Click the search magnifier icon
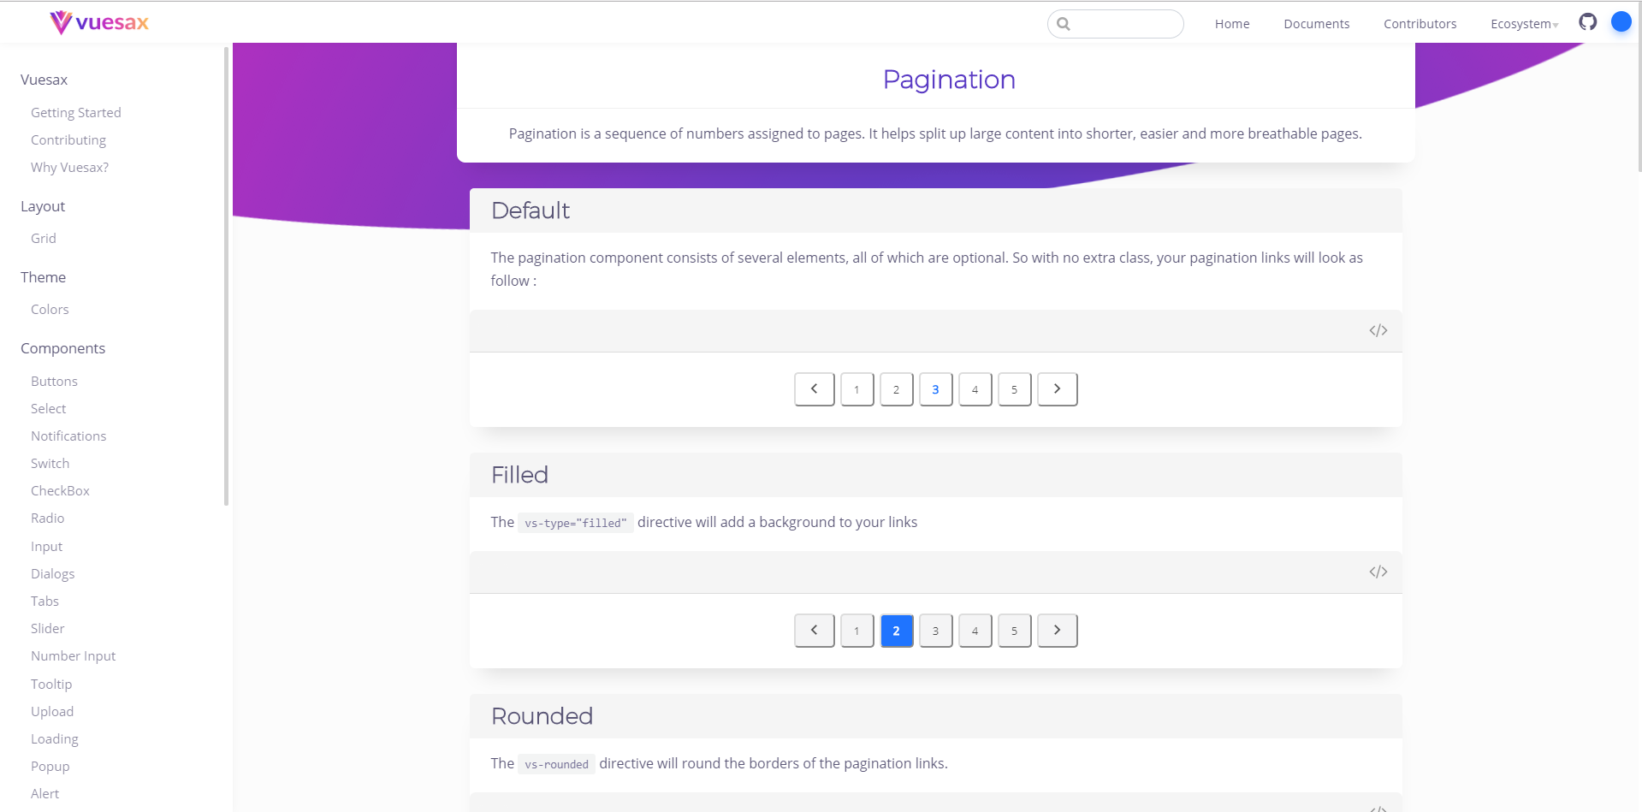Image resolution: width=1642 pixels, height=812 pixels. [x=1062, y=24]
